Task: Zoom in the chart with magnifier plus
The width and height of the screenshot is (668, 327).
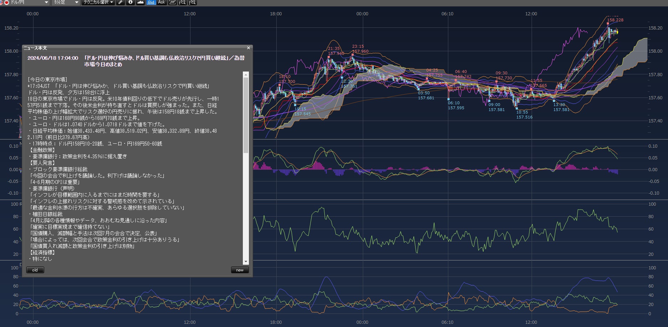Action: (x=192, y=2)
